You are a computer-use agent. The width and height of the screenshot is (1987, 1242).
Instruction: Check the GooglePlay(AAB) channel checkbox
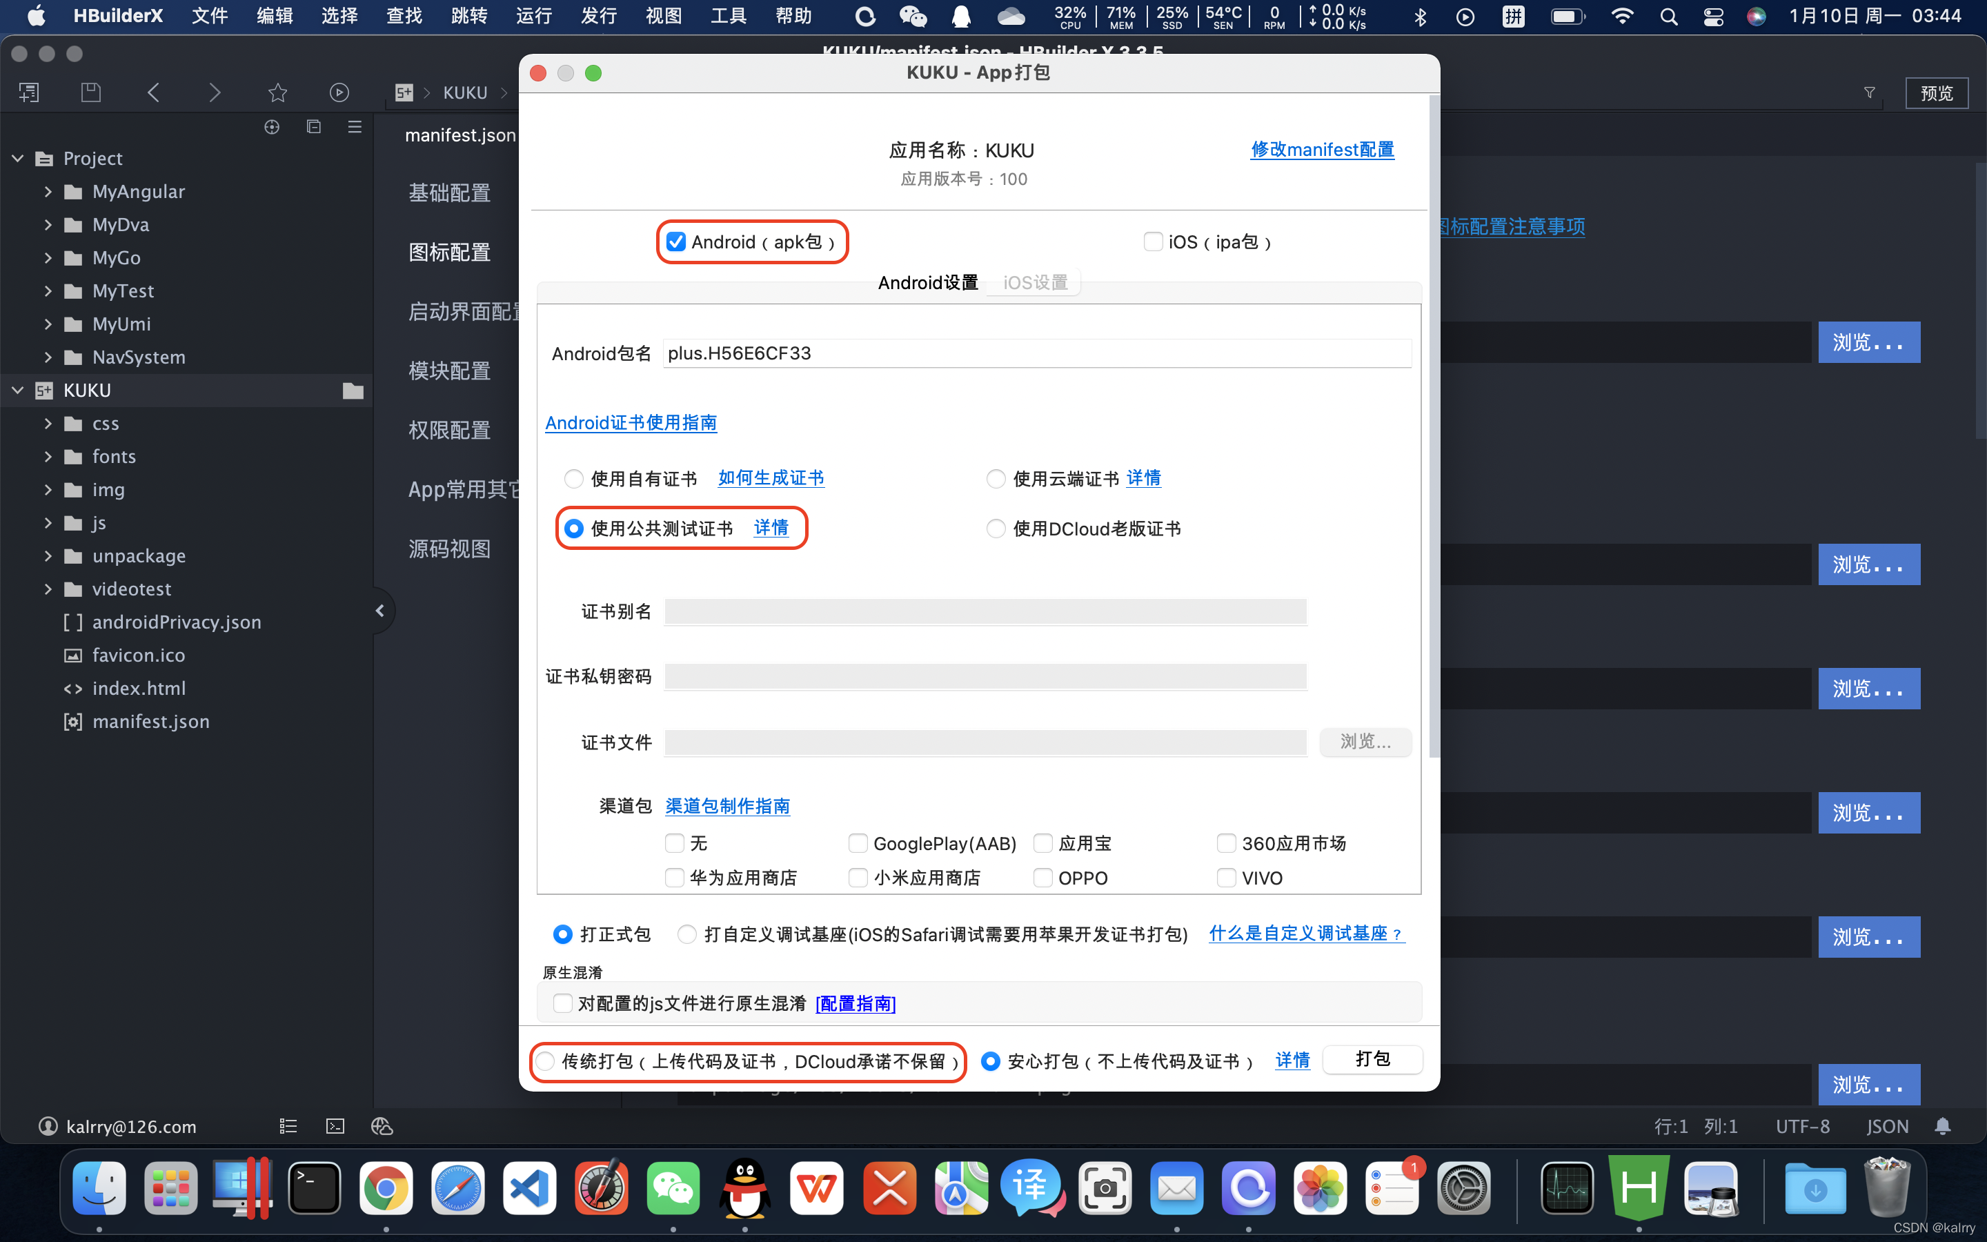[x=858, y=844]
